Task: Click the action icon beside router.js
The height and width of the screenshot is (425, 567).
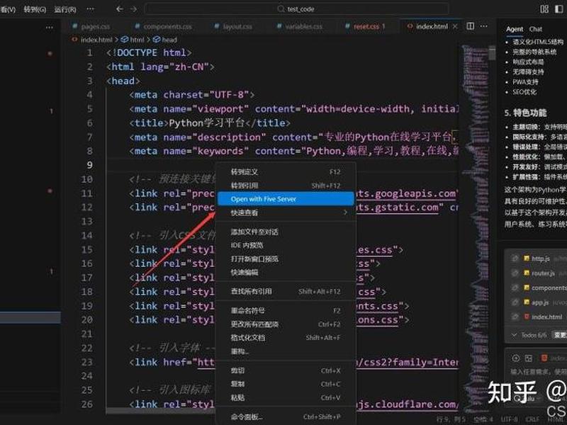Action: click(x=515, y=273)
